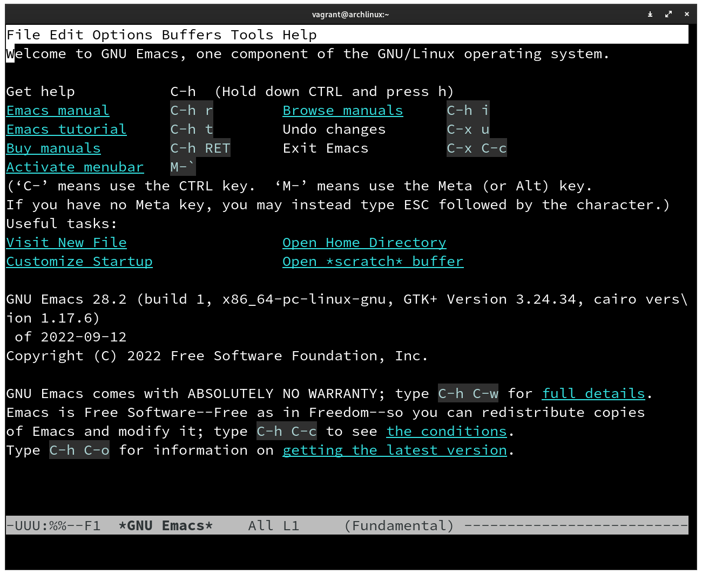
Task: Click the vagrant@archlinux:~ window title
Action: pyautogui.click(x=350, y=15)
